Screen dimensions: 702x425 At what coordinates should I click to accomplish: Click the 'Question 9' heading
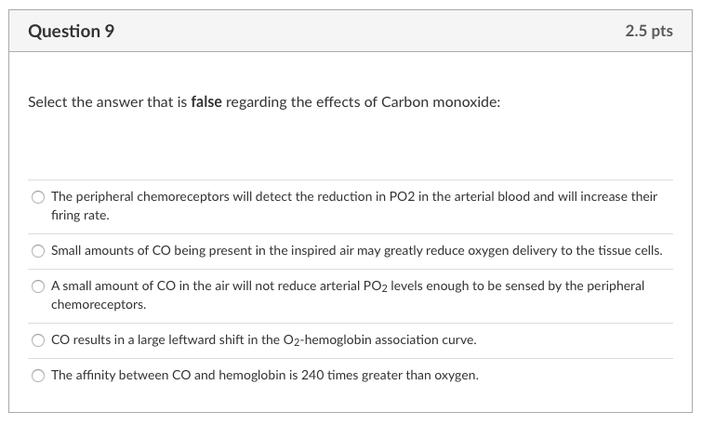coord(72,32)
